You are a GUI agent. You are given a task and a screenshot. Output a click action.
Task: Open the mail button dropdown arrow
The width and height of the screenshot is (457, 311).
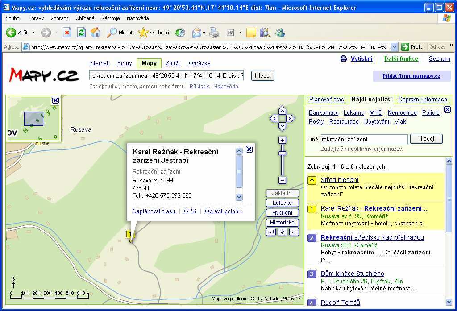(204, 33)
